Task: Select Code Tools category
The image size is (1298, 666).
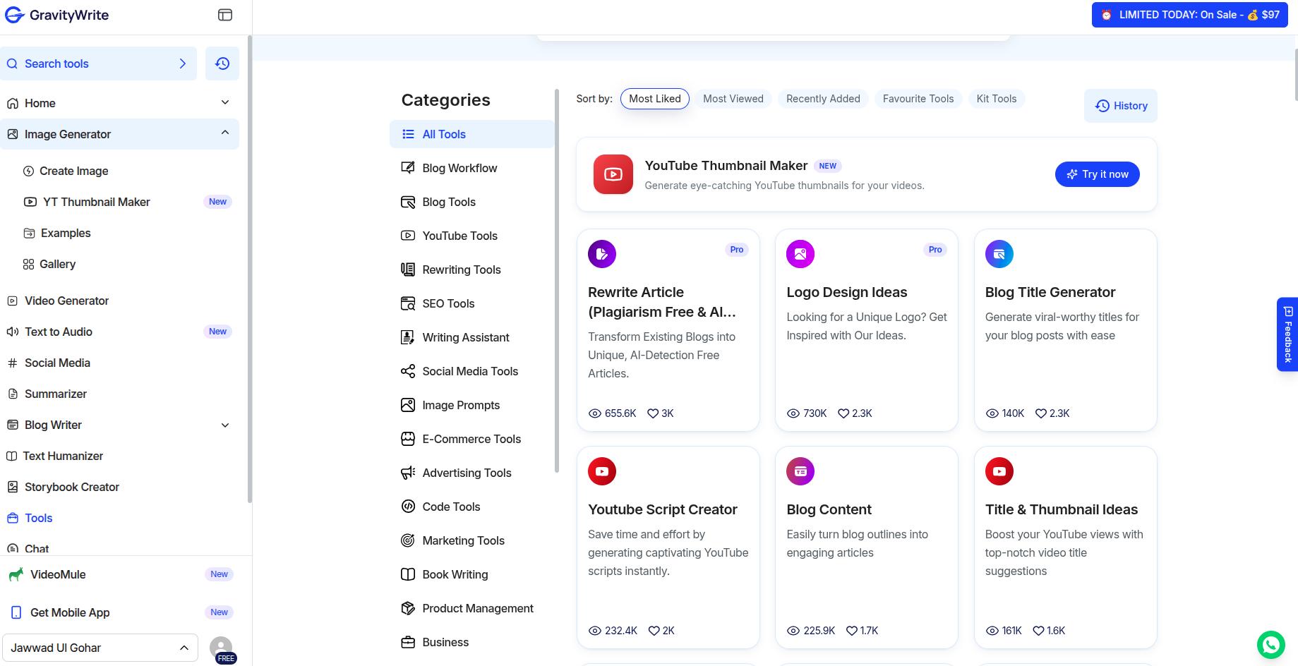Action: point(471,507)
